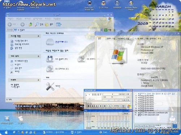Click Winamp song position seek bar

[x=108, y=103]
